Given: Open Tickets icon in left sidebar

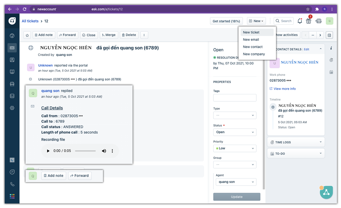Looking at the screenshot, I should (x=12, y=48).
